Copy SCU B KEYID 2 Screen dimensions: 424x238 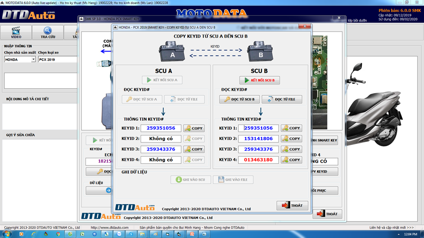click(291, 138)
